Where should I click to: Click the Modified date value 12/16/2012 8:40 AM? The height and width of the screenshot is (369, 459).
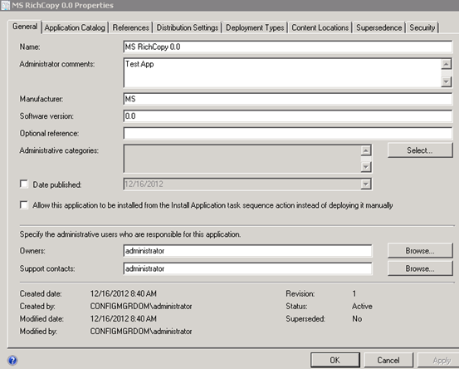(x=124, y=319)
